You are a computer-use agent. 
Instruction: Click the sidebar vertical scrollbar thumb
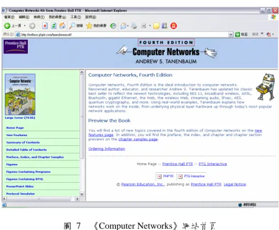click(x=82, y=117)
